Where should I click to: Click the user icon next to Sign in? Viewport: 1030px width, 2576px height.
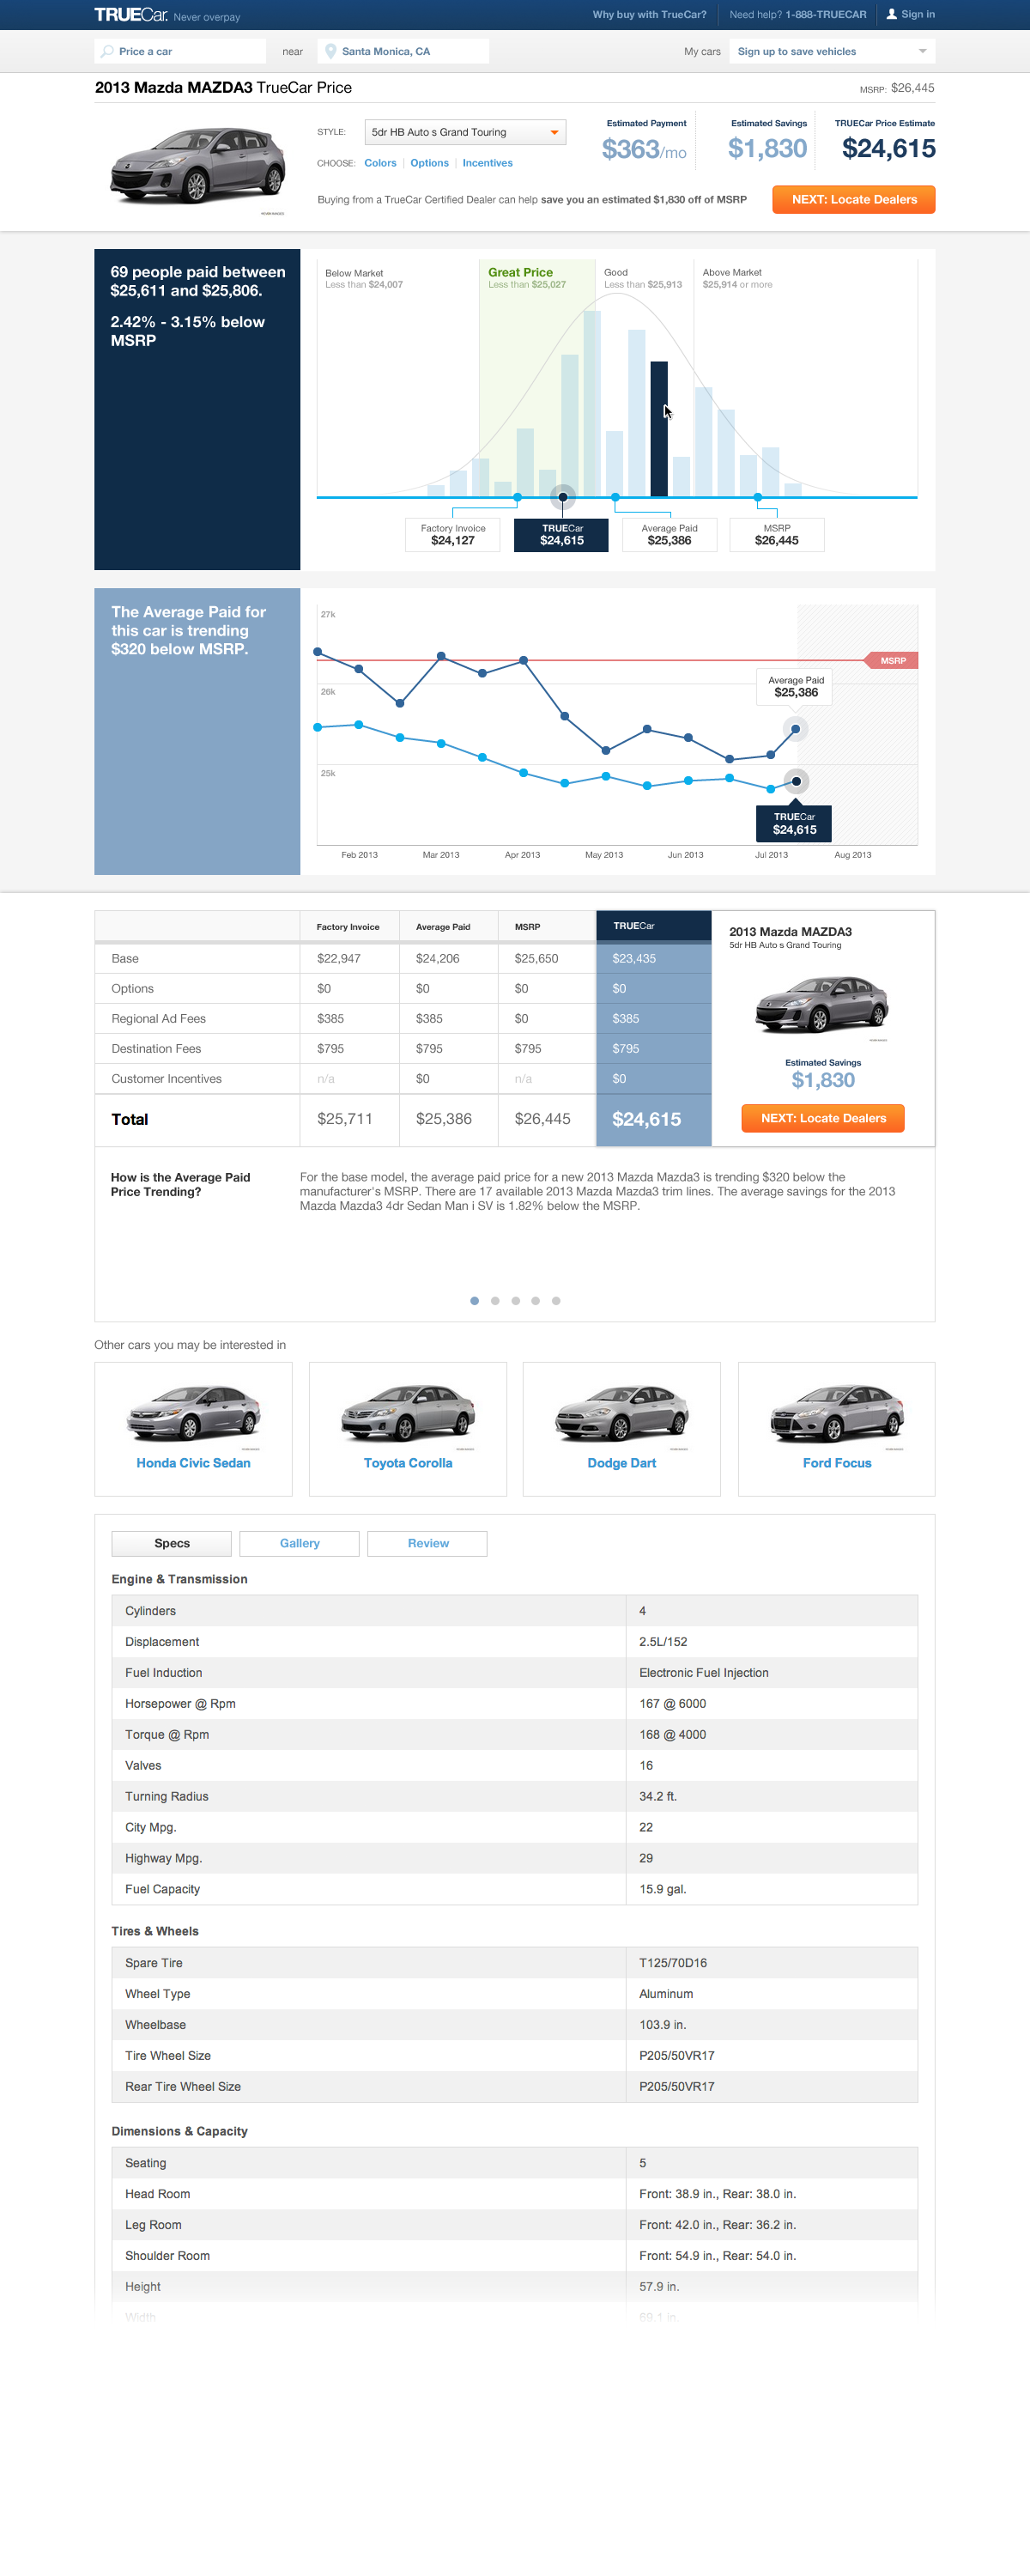click(x=892, y=14)
